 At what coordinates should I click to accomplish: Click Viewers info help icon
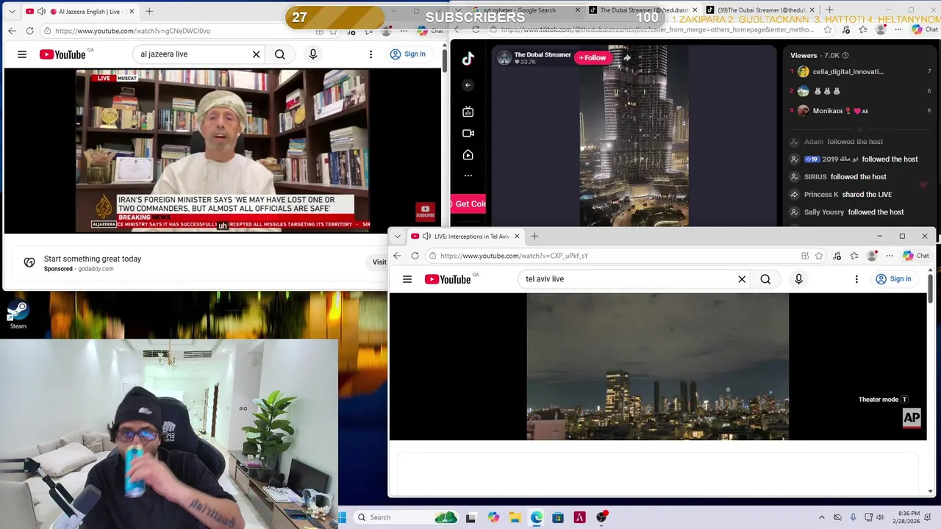[845, 56]
